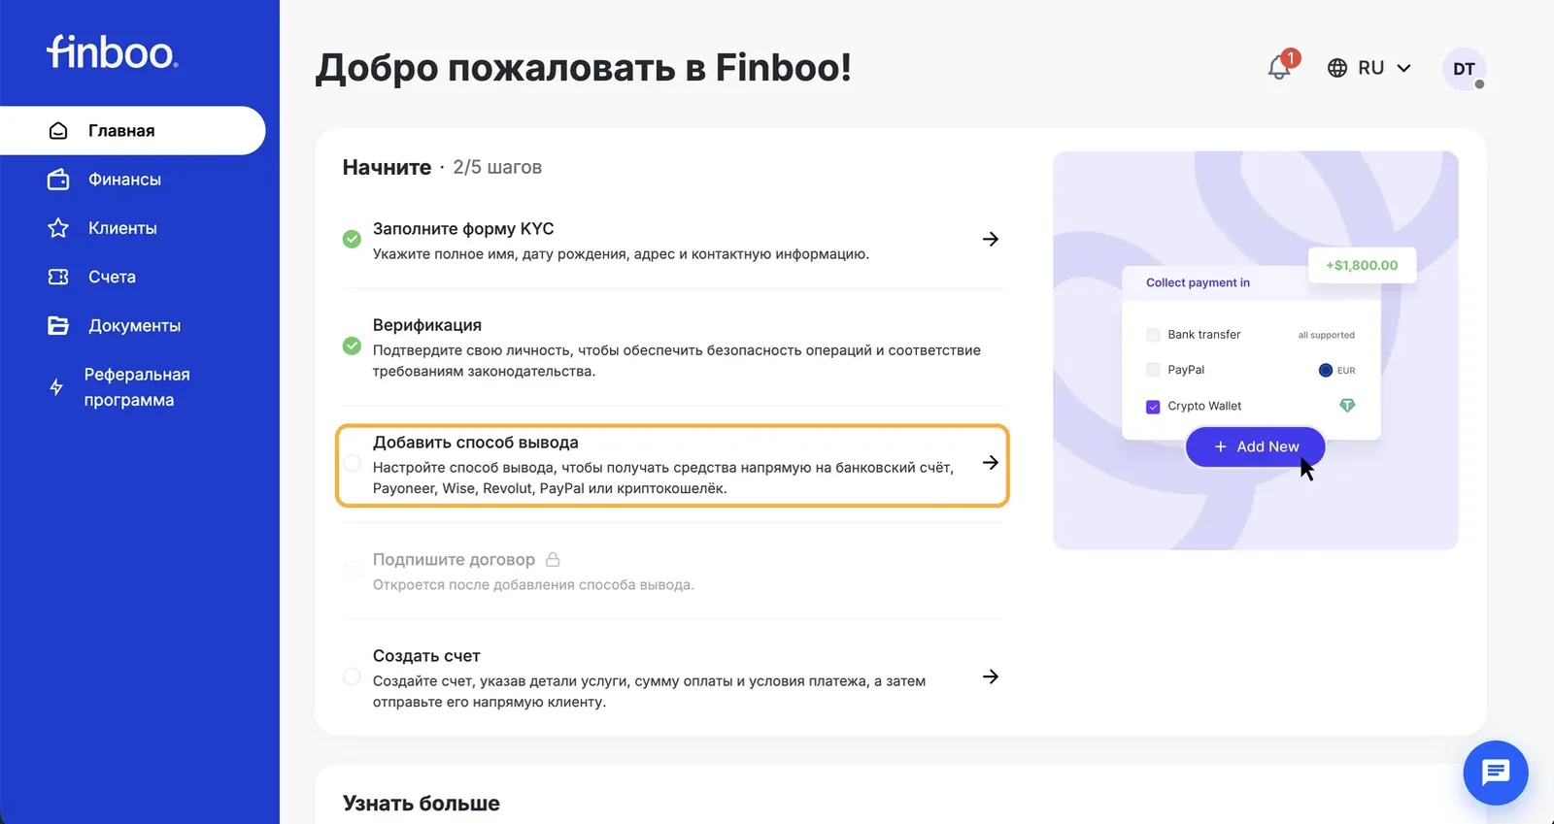Click the crypto gem icon in the illustration
The height and width of the screenshot is (824, 1554).
coord(1347,405)
